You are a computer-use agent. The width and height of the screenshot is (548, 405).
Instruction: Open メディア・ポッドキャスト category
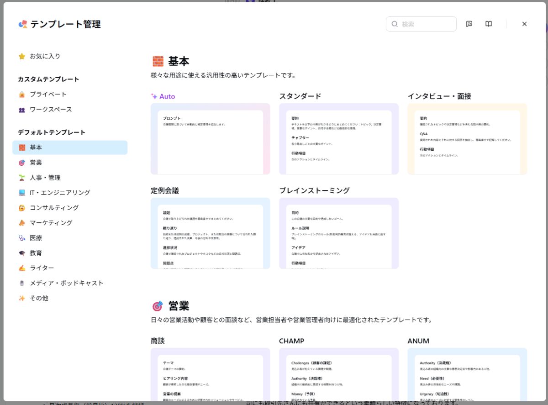tap(67, 283)
